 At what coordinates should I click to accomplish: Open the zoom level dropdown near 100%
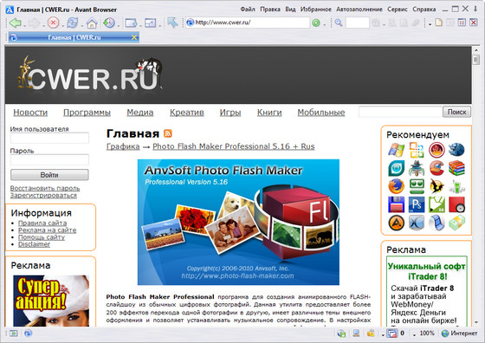pos(415,334)
